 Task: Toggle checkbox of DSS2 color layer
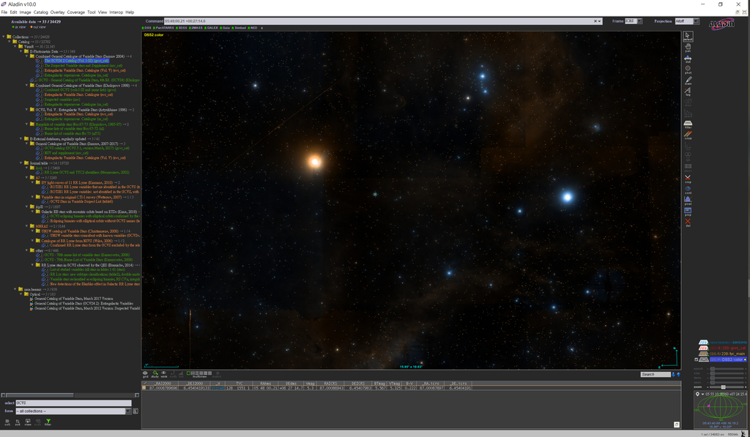click(696, 359)
